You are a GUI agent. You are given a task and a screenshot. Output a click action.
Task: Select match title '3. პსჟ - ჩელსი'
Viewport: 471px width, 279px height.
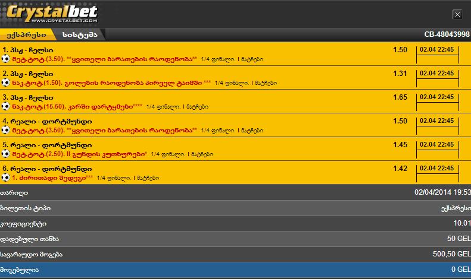28,97
